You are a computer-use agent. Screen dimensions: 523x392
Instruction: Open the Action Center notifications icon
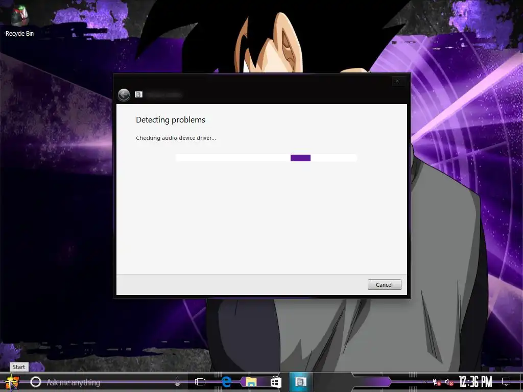[x=506, y=382]
